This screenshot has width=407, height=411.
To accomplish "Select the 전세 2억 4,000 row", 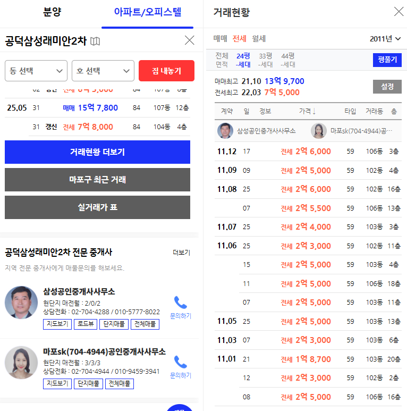I will [308, 227].
